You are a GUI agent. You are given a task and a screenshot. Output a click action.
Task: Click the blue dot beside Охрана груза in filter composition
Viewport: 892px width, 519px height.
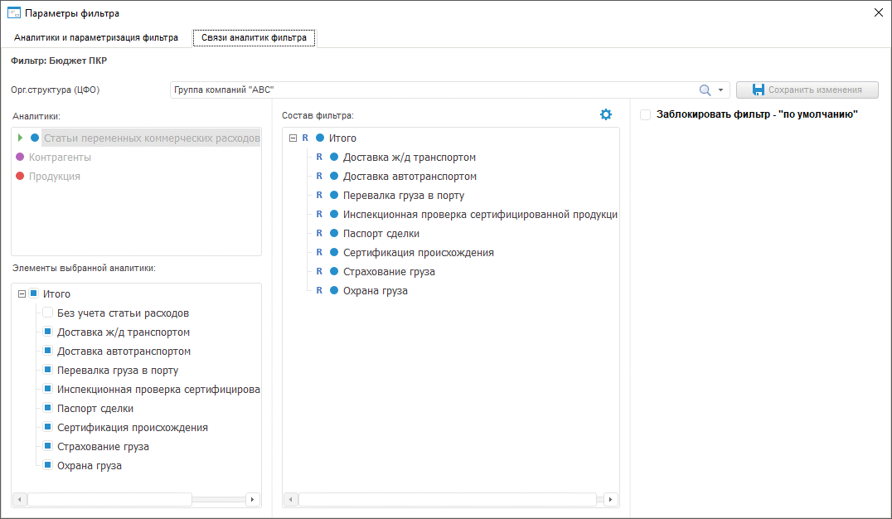334,291
